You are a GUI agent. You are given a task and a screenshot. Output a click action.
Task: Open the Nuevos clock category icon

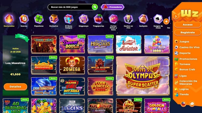[24, 19]
